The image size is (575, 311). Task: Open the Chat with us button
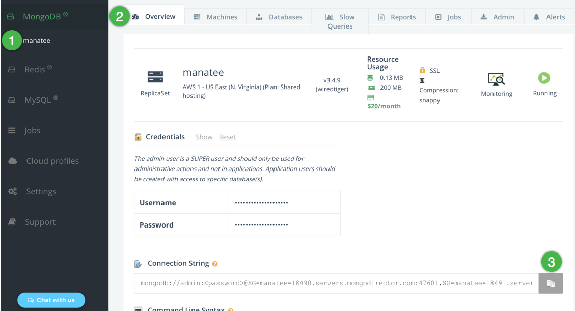pos(51,300)
